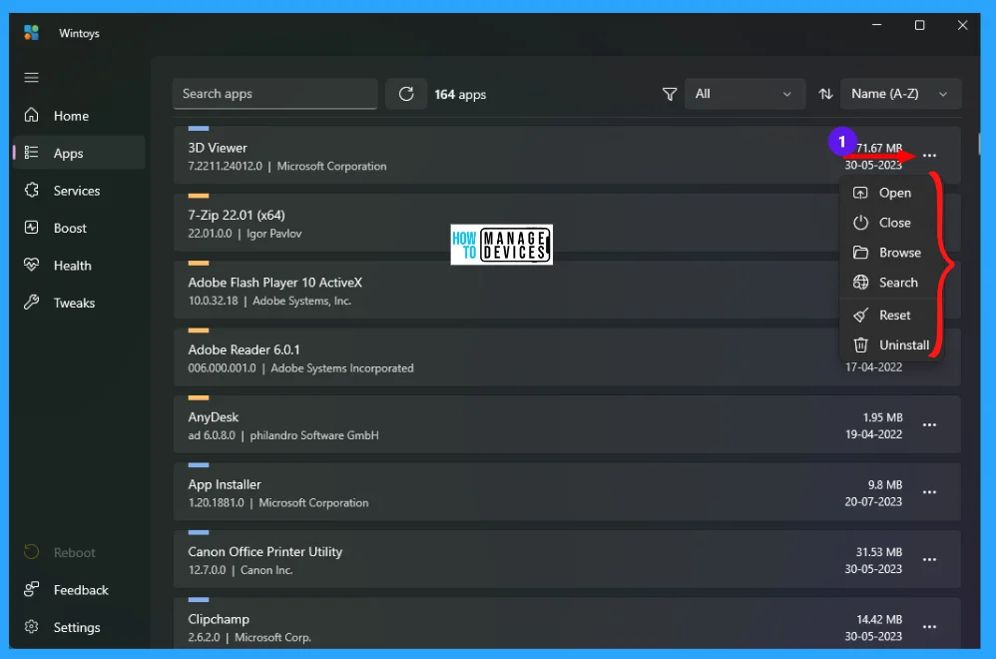Select Apps in the sidebar
The image size is (996, 659).
point(79,153)
